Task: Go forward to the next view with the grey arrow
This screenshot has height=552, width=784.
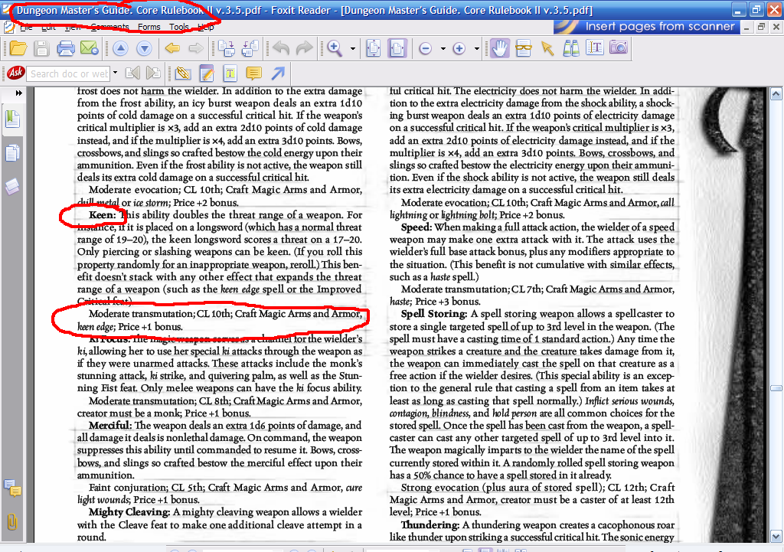Action: [196, 48]
